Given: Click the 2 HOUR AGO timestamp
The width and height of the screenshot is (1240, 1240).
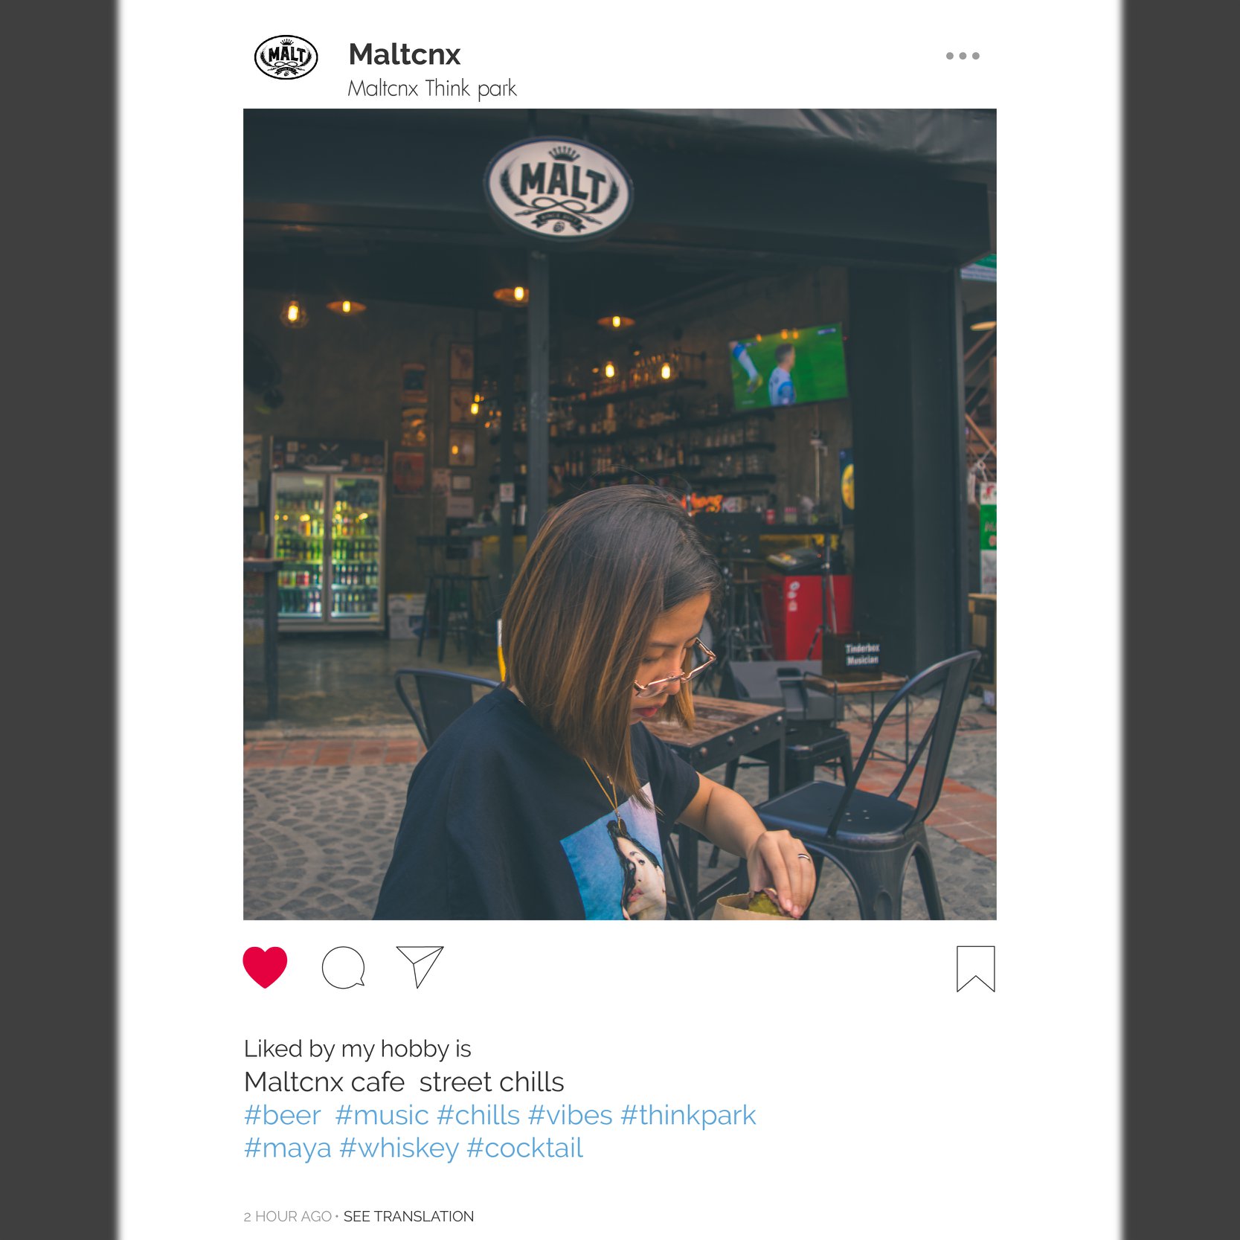Looking at the screenshot, I should (287, 1216).
